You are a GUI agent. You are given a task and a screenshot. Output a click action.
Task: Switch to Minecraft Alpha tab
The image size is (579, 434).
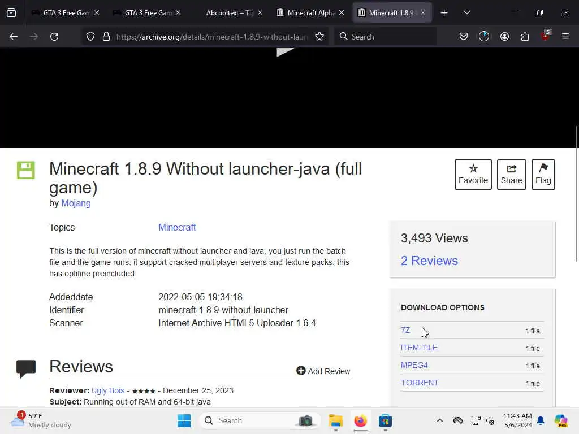pyautogui.click(x=311, y=13)
